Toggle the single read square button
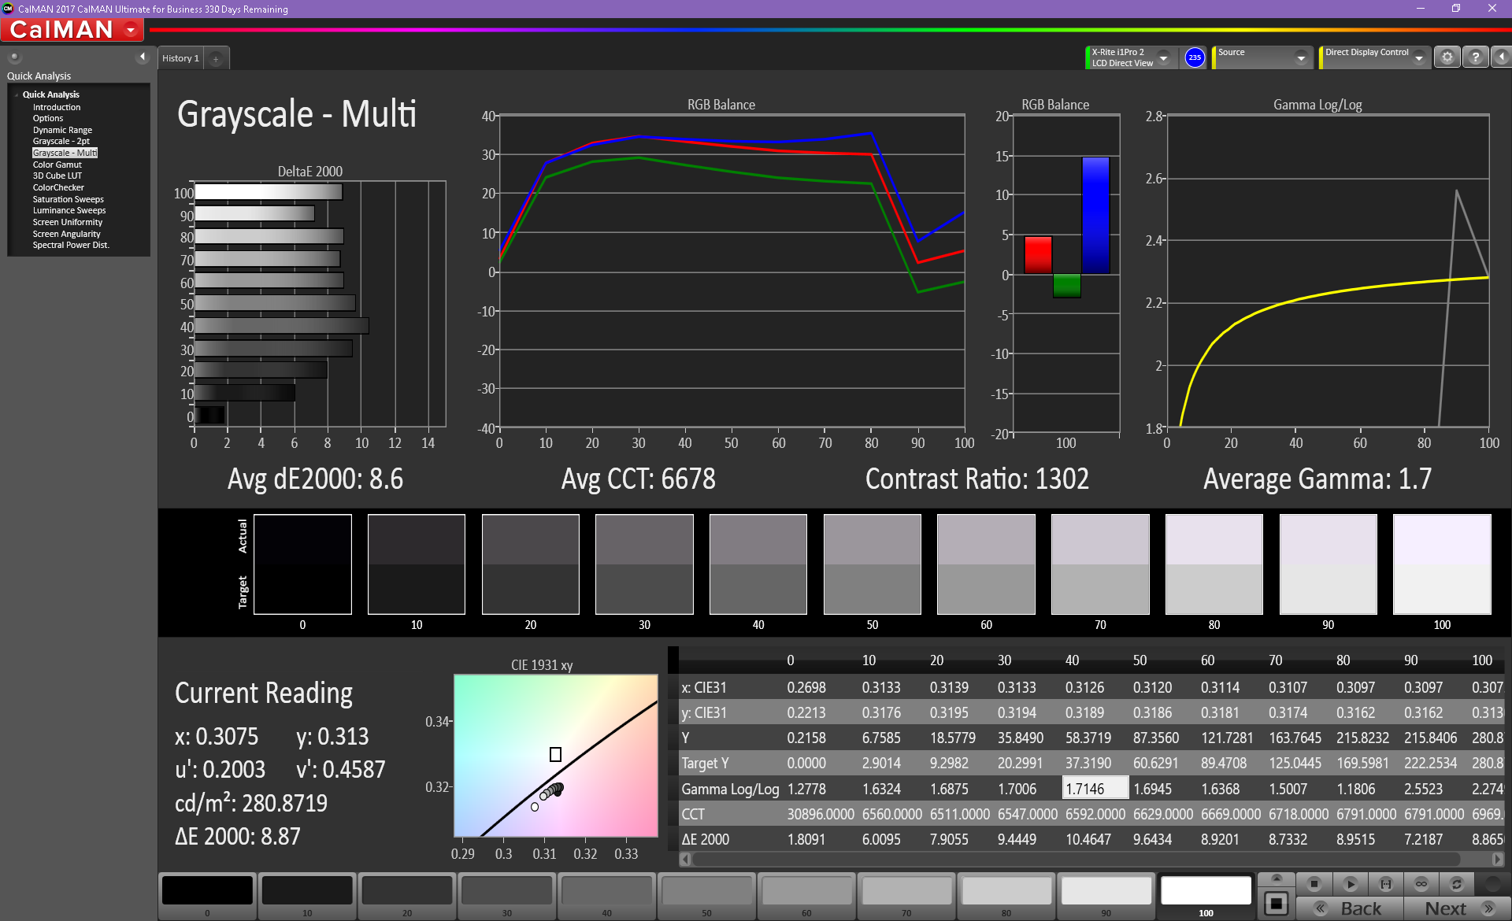 tap(1277, 903)
